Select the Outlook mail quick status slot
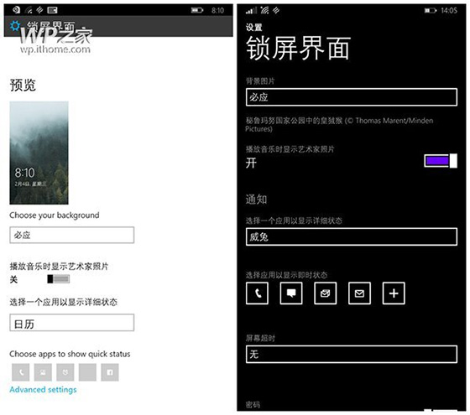The height and width of the screenshot is (415, 470). (x=326, y=293)
